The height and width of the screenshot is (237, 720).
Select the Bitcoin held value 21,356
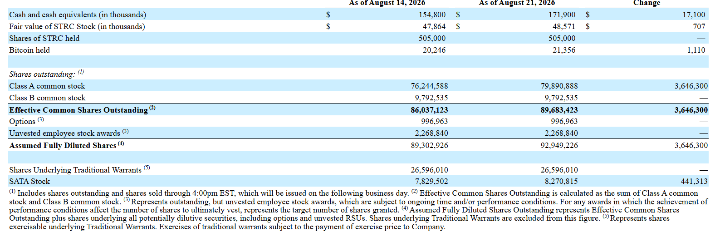pos(564,50)
